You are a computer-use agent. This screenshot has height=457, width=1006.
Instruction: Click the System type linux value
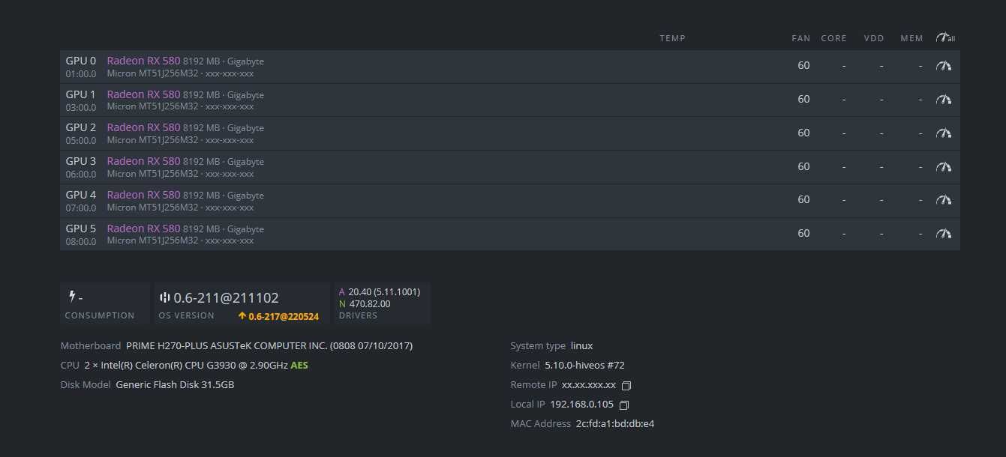(581, 346)
